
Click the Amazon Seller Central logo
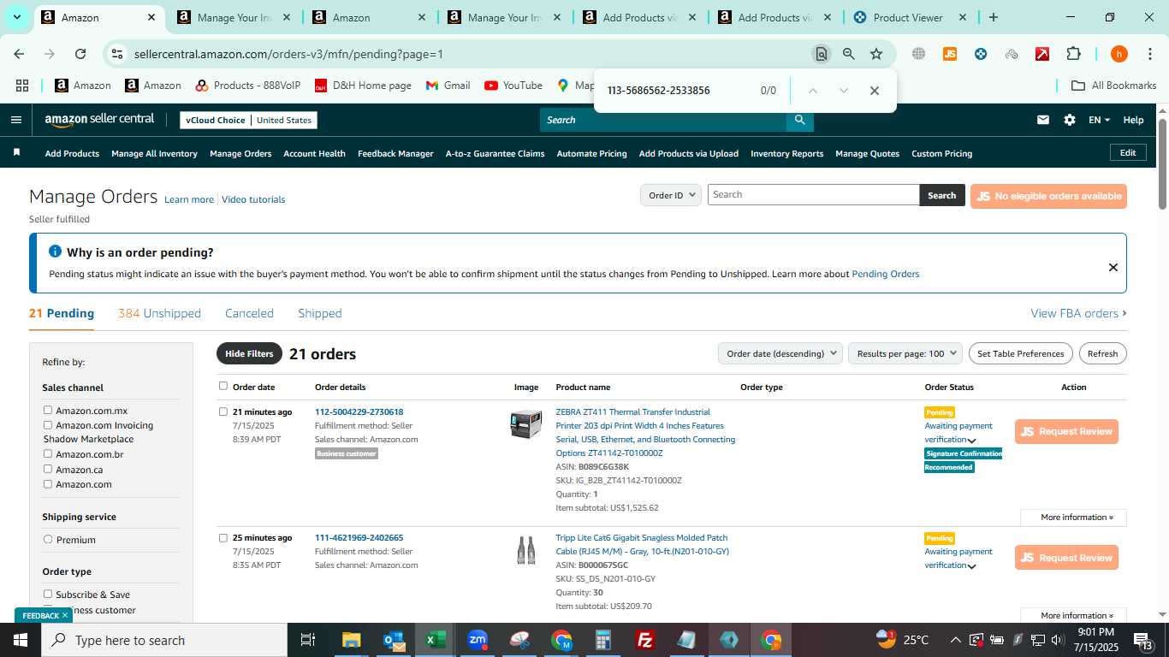[99, 120]
